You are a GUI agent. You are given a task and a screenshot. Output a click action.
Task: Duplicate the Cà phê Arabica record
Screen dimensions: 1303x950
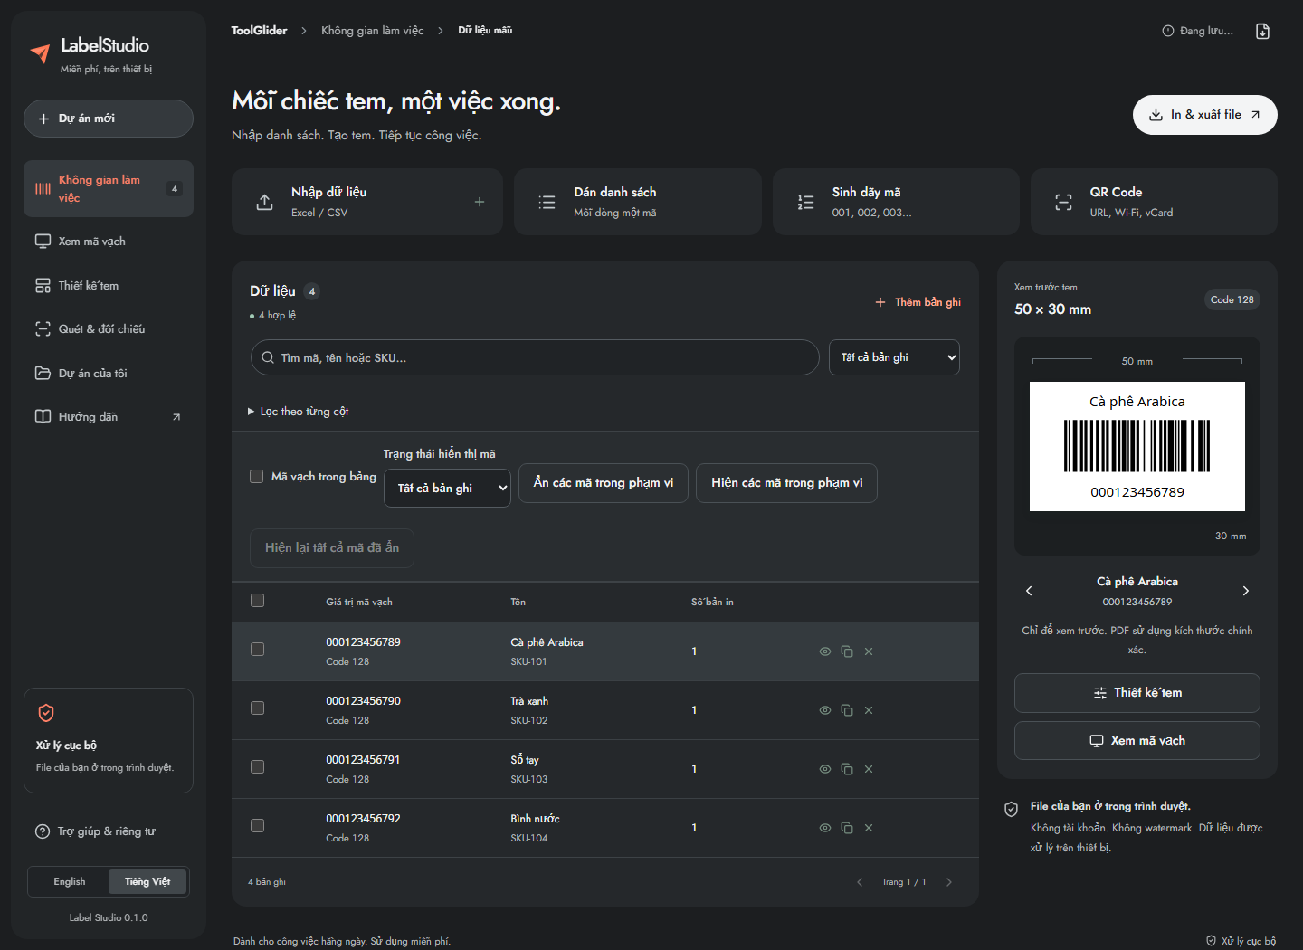point(847,651)
